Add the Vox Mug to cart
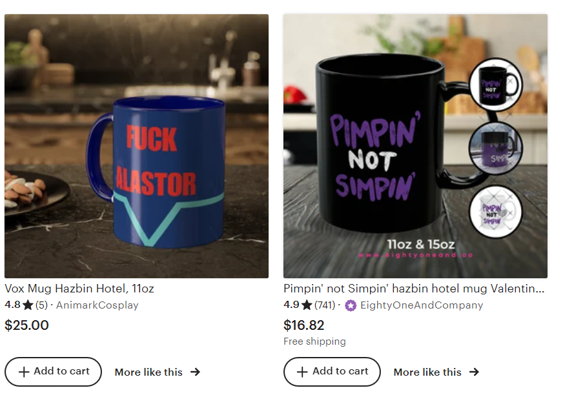 (x=53, y=372)
